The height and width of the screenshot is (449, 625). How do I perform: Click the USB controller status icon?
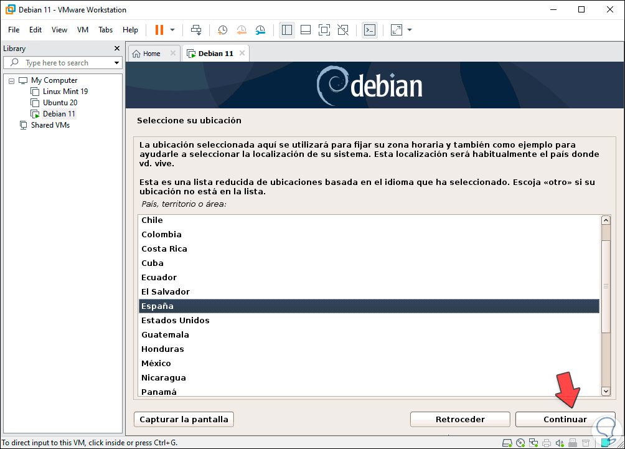tap(573, 443)
